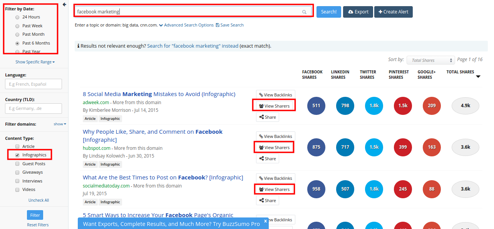Click socialmediatoday.com domain link
This screenshot has width=494, height=229.
tap(106, 186)
